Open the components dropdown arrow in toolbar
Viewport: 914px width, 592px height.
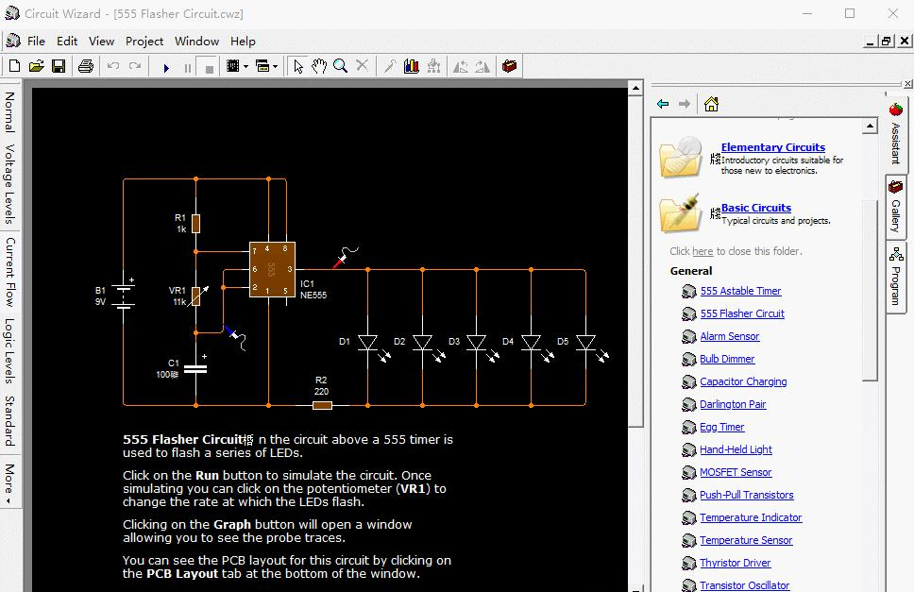click(x=245, y=67)
